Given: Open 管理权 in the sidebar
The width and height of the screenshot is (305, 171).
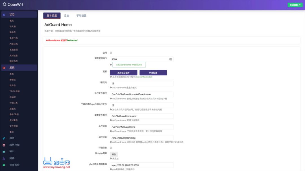Looking at the screenshot, I should pyautogui.click(x=13, y=80).
